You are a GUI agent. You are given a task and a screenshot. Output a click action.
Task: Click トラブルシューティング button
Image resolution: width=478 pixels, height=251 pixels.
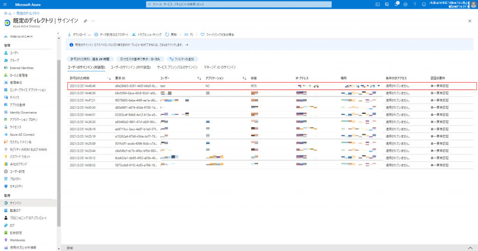147,35
